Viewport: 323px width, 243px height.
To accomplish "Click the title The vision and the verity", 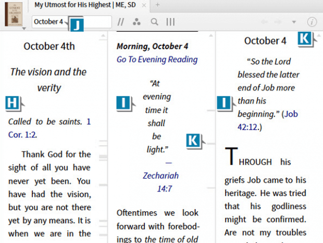I will (x=48, y=80).
